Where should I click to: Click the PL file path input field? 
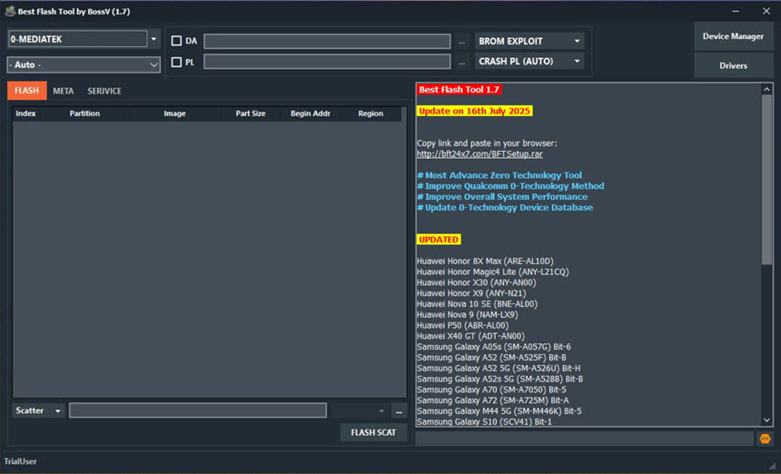pyautogui.click(x=327, y=62)
